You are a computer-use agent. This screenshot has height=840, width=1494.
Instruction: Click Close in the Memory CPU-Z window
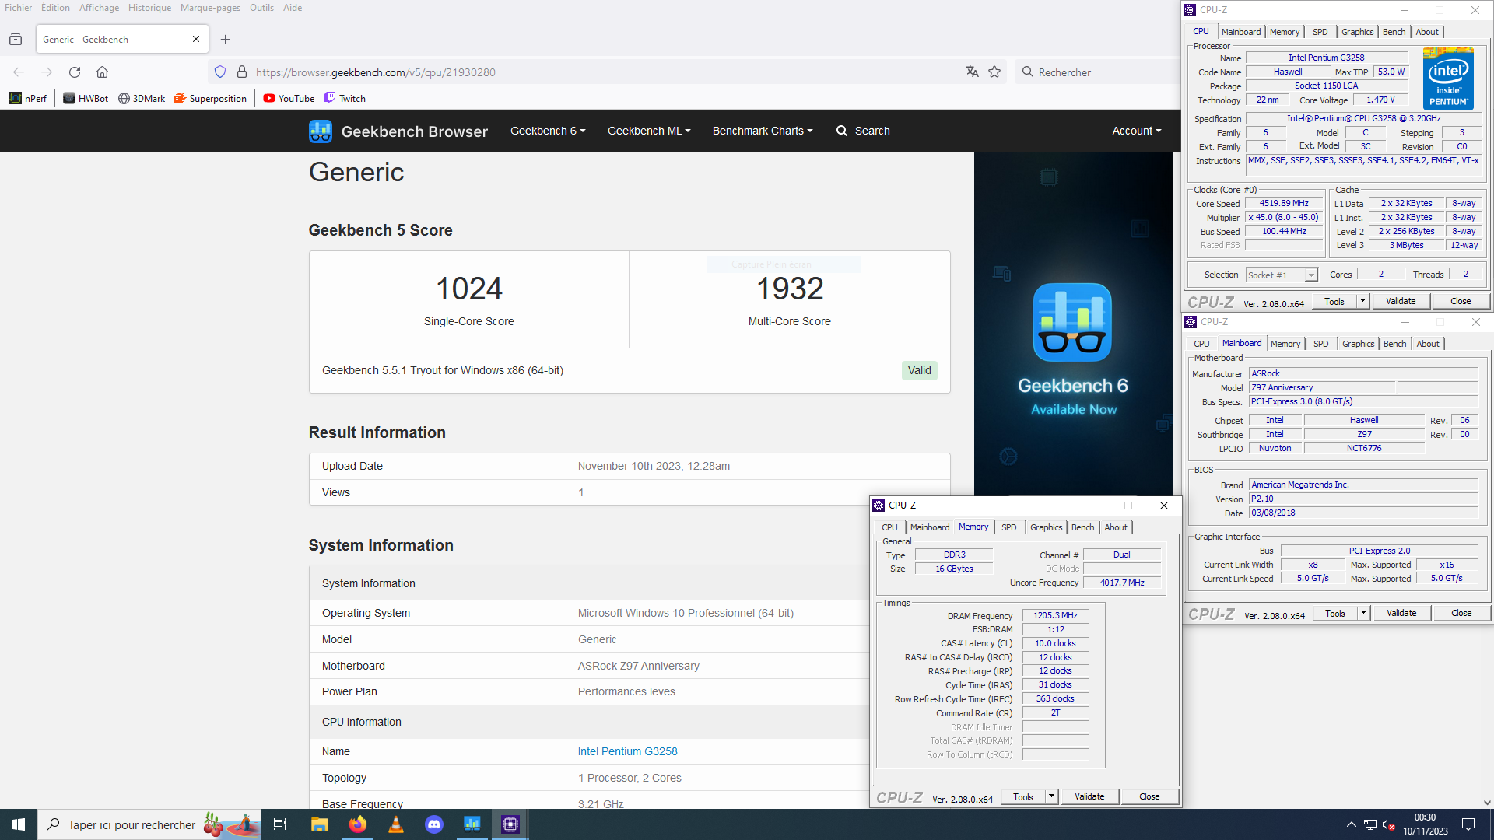(x=1149, y=796)
